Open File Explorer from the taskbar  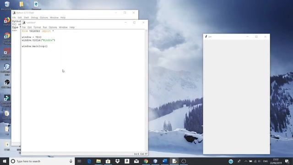(98, 161)
